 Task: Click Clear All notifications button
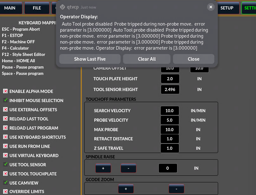147,59
